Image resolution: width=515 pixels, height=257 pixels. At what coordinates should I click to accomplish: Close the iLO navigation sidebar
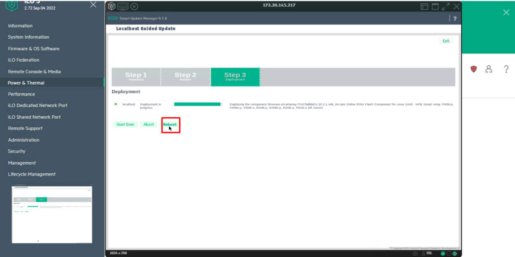(x=93, y=5)
